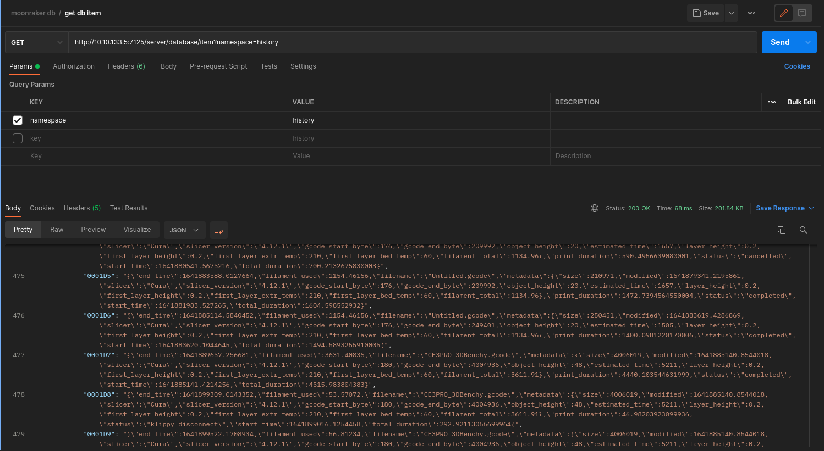Click the globe network info icon near Status
Viewport: 824px width, 451px height.
coord(595,208)
